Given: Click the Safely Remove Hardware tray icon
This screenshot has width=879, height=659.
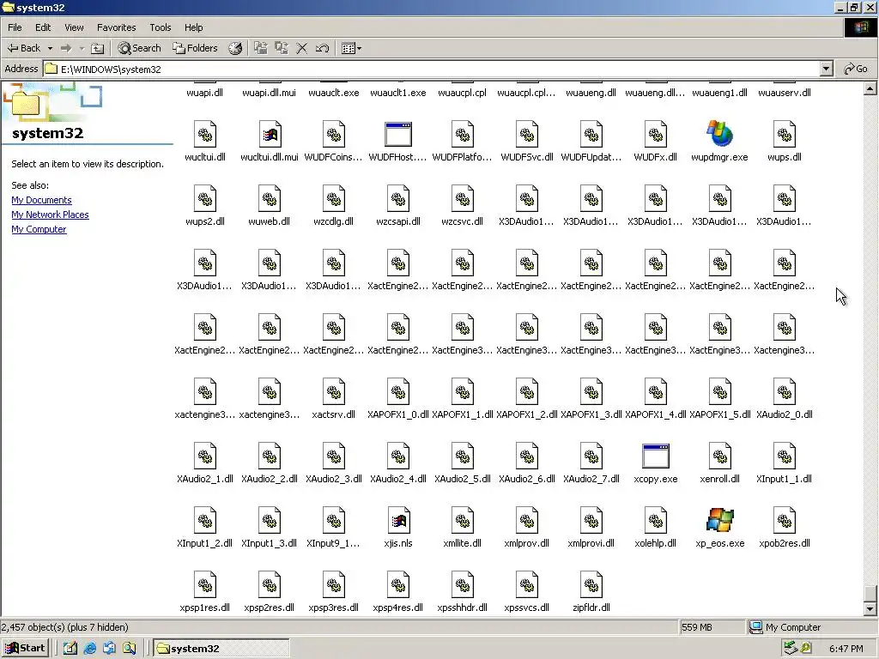Looking at the screenshot, I should click(x=791, y=649).
